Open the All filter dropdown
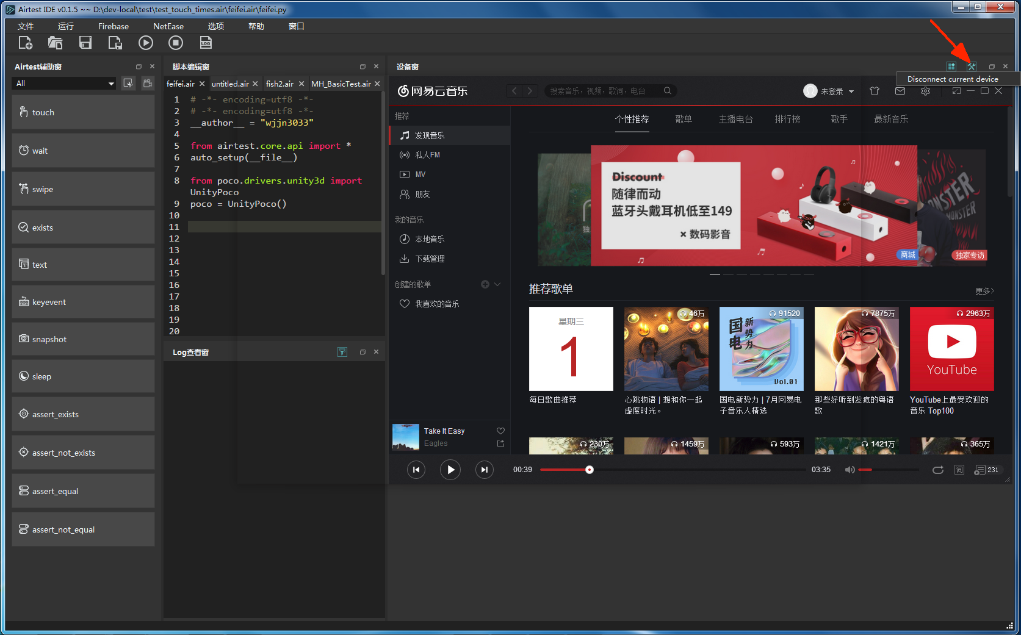 [65, 84]
